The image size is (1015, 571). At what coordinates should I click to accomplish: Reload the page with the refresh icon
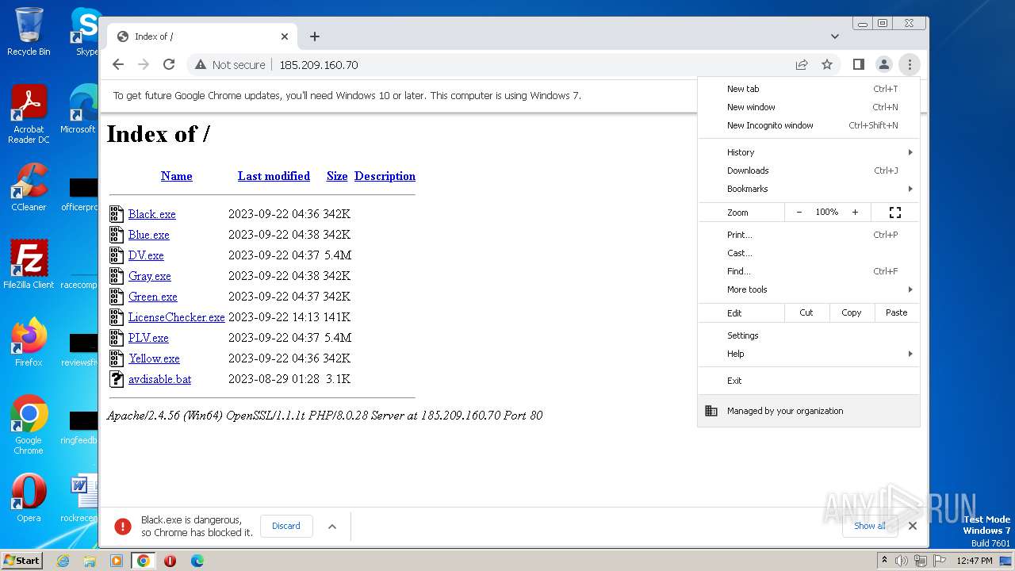tap(169, 64)
